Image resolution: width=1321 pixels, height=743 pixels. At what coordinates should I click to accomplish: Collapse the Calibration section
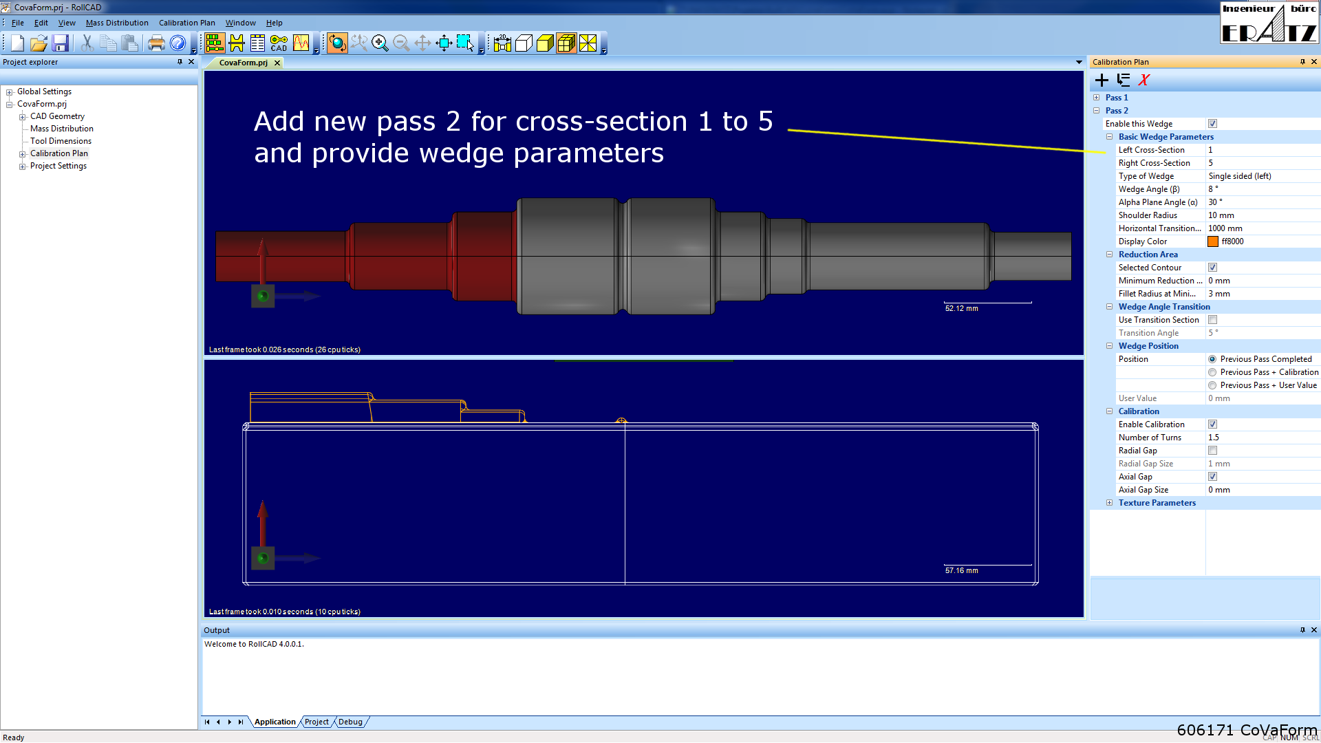click(x=1109, y=411)
